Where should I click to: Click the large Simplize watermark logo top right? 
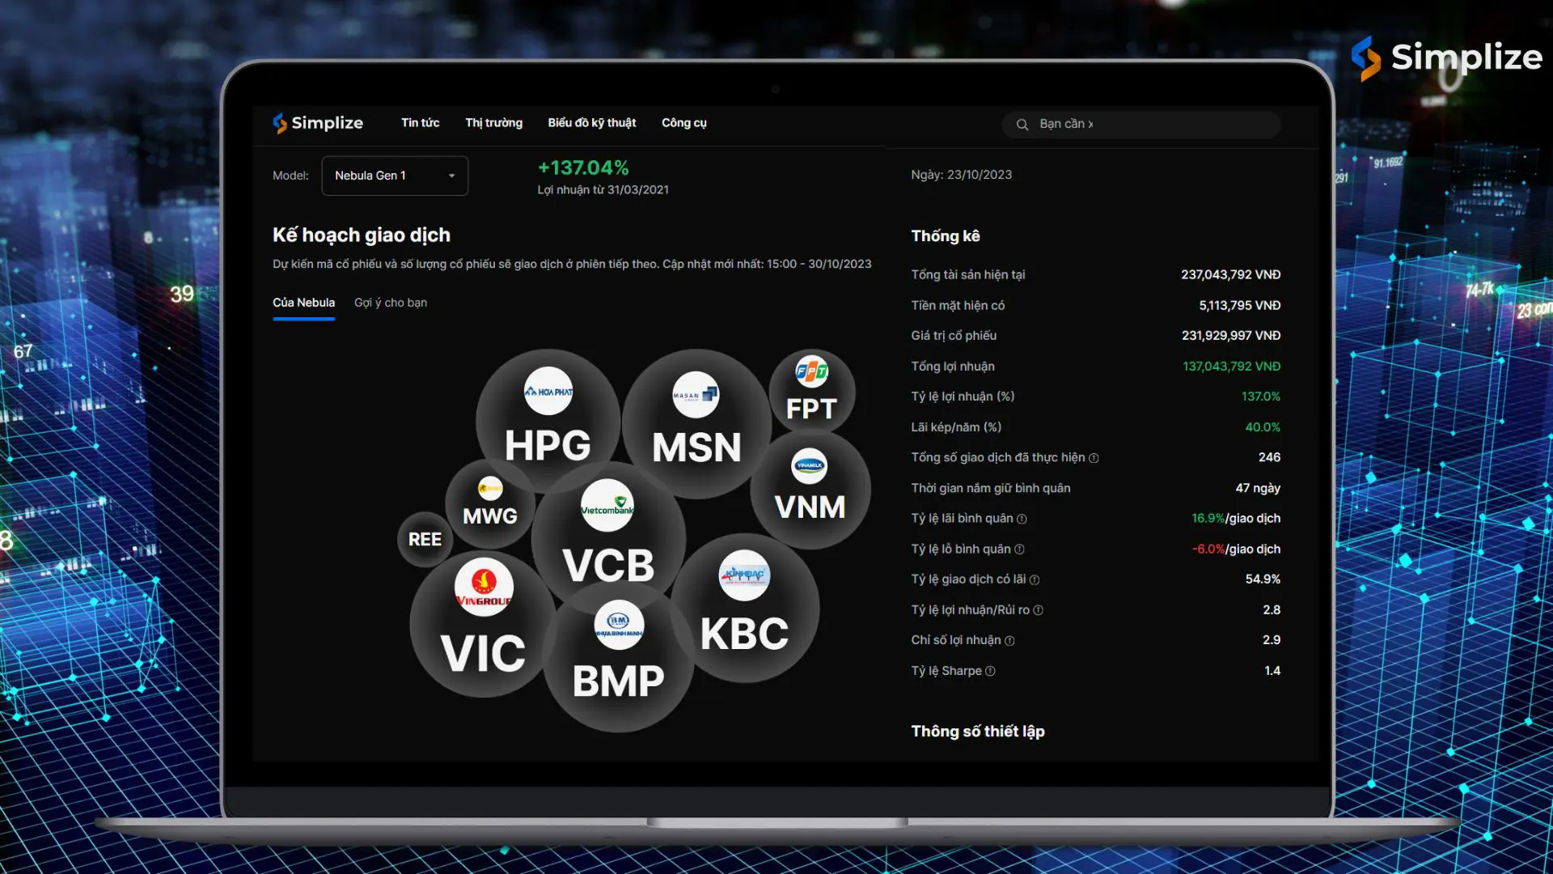[x=1446, y=58]
